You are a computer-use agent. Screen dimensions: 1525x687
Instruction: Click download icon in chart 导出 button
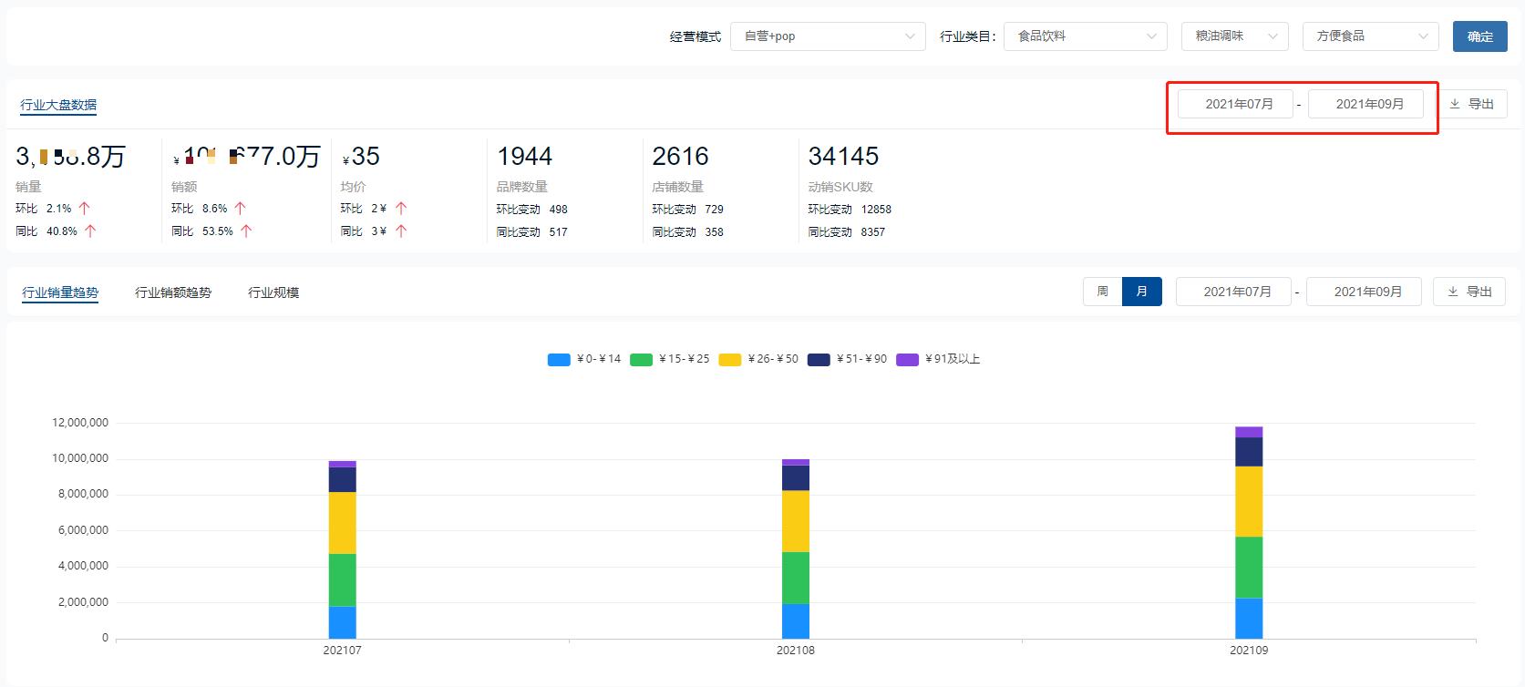(x=1453, y=292)
